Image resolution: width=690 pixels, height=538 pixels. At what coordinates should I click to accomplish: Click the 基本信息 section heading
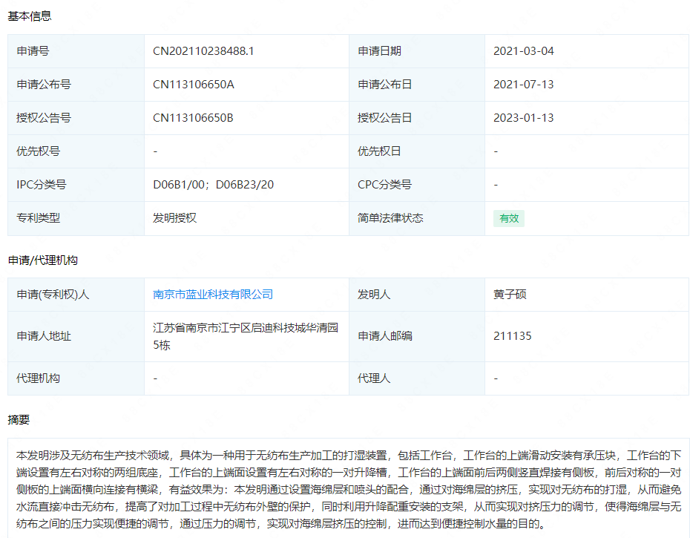[x=30, y=16]
